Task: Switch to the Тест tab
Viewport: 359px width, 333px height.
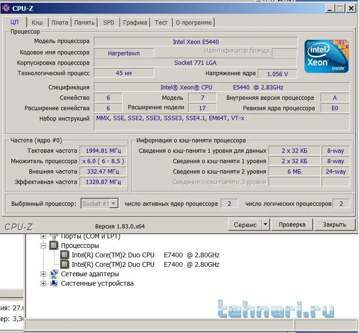Action: [x=161, y=22]
